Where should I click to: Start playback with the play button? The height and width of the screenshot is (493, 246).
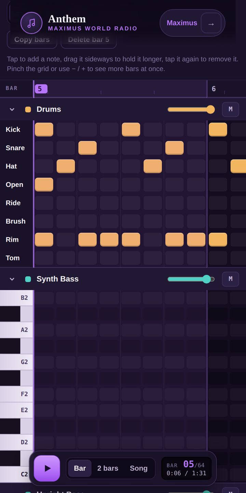[x=47, y=468]
